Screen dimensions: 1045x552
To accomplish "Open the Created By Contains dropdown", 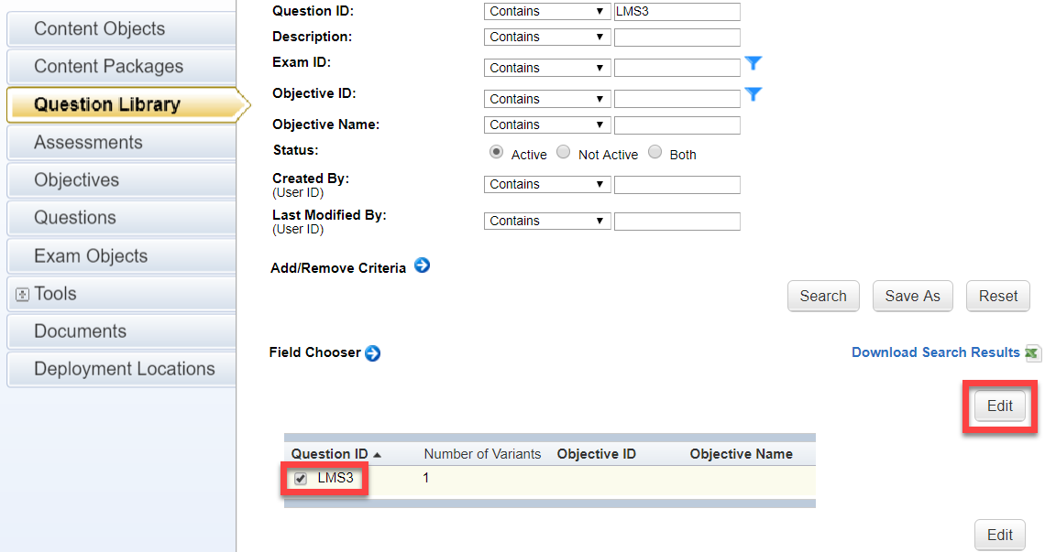I will (547, 184).
